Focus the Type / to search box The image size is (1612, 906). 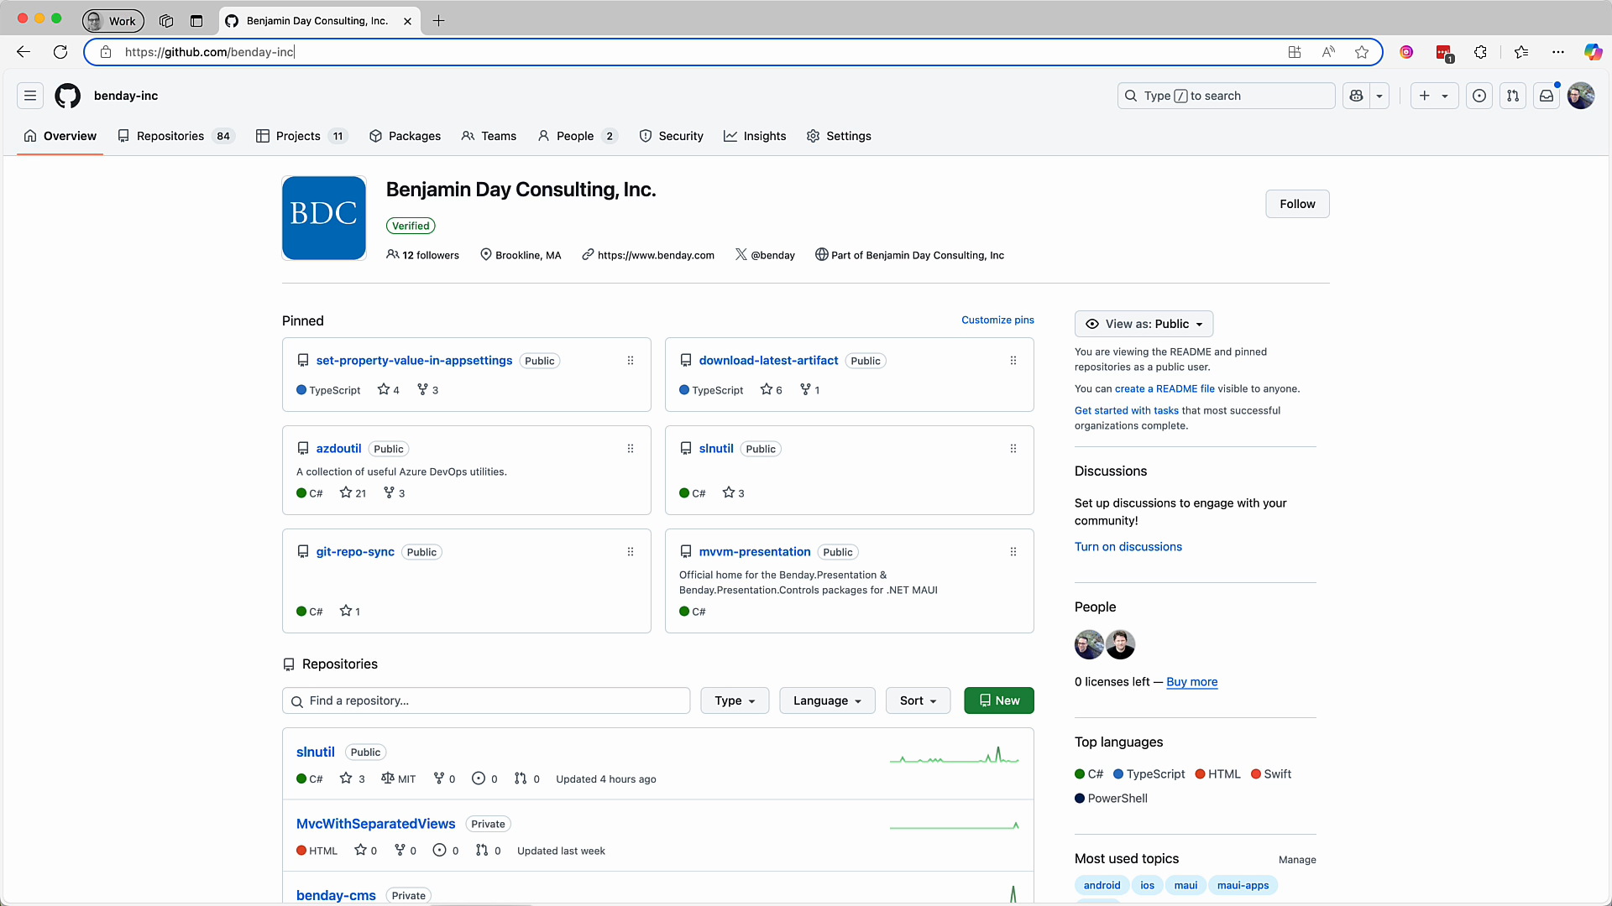tap(1226, 96)
